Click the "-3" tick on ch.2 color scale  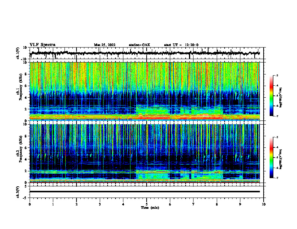coord(277,137)
